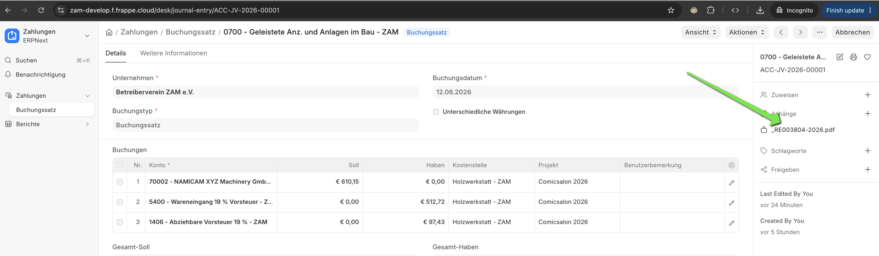Add attachment plus next to Anhänge
879x256 pixels.
867,114
